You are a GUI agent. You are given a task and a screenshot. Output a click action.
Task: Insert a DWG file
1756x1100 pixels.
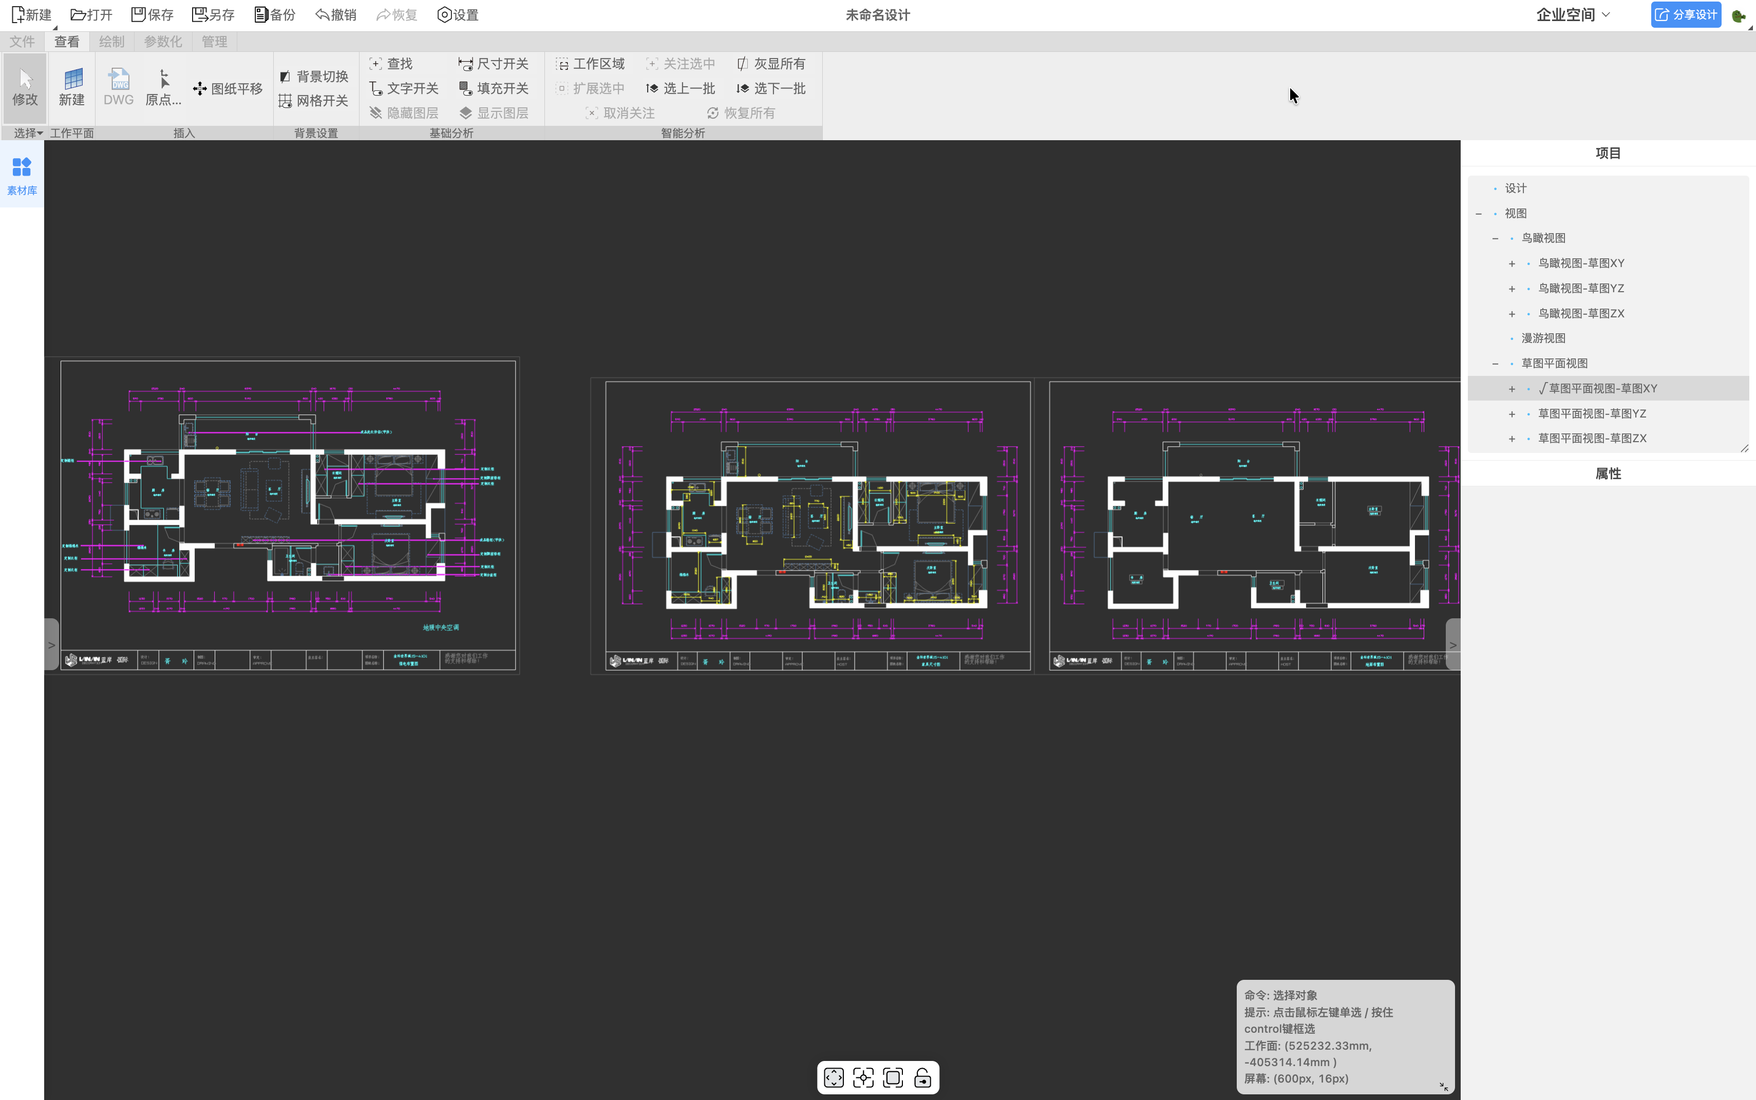coord(119,88)
